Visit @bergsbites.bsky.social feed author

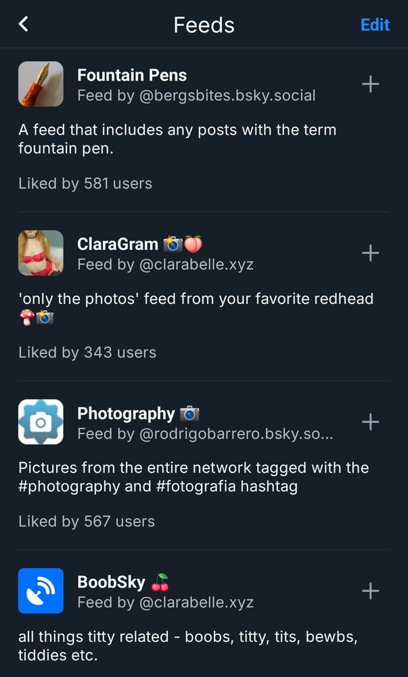227,95
